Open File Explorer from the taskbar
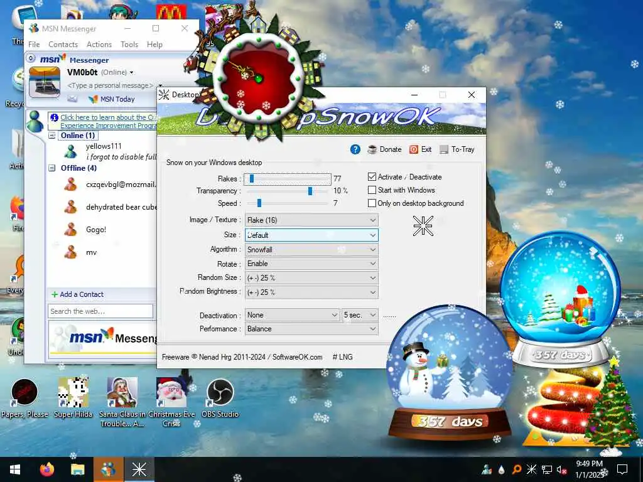This screenshot has width=643, height=482. [x=77, y=469]
